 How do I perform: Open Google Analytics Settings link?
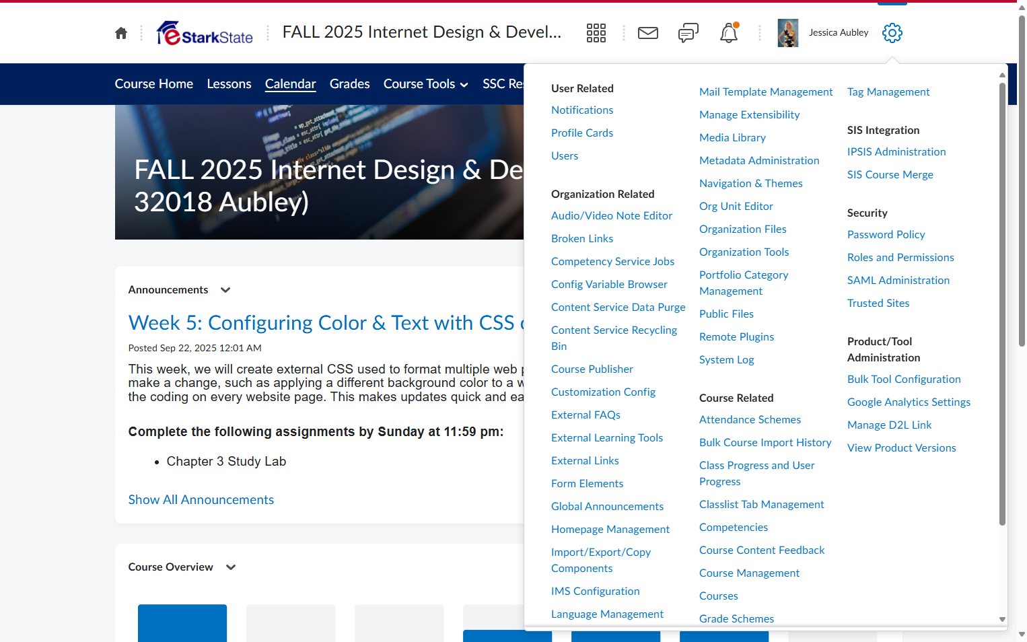(909, 402)
